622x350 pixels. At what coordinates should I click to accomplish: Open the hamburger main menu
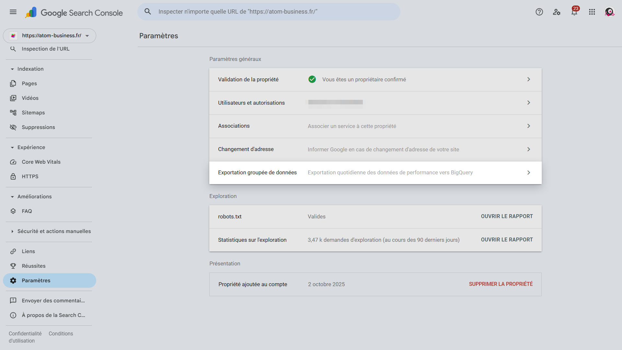[13, 12]
